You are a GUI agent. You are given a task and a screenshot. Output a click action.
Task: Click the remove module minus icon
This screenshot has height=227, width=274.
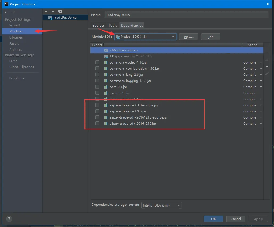pyautogui.click(x=53, y=11)
